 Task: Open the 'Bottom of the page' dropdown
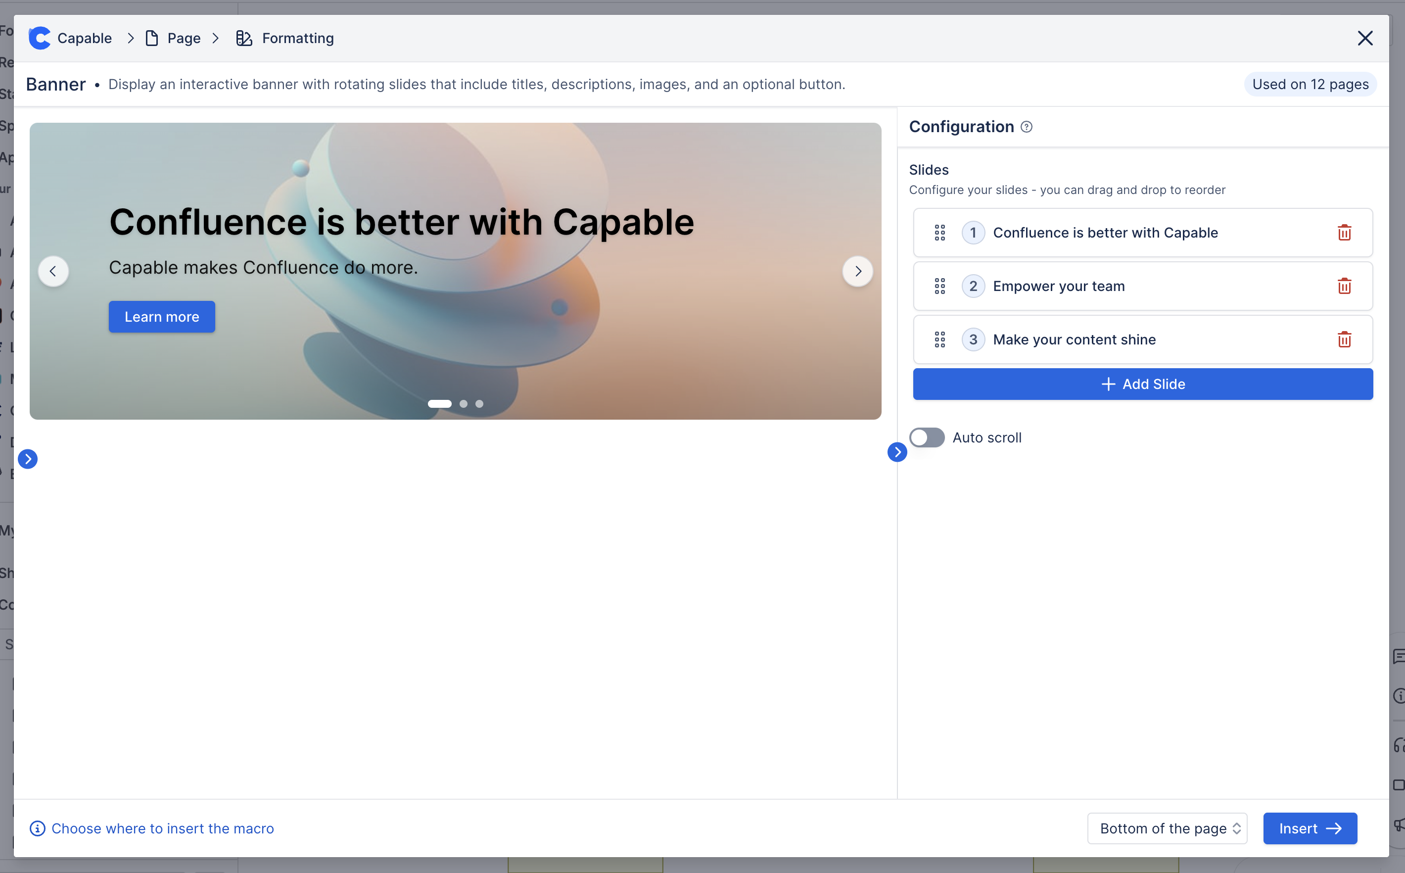(1167, 828)
